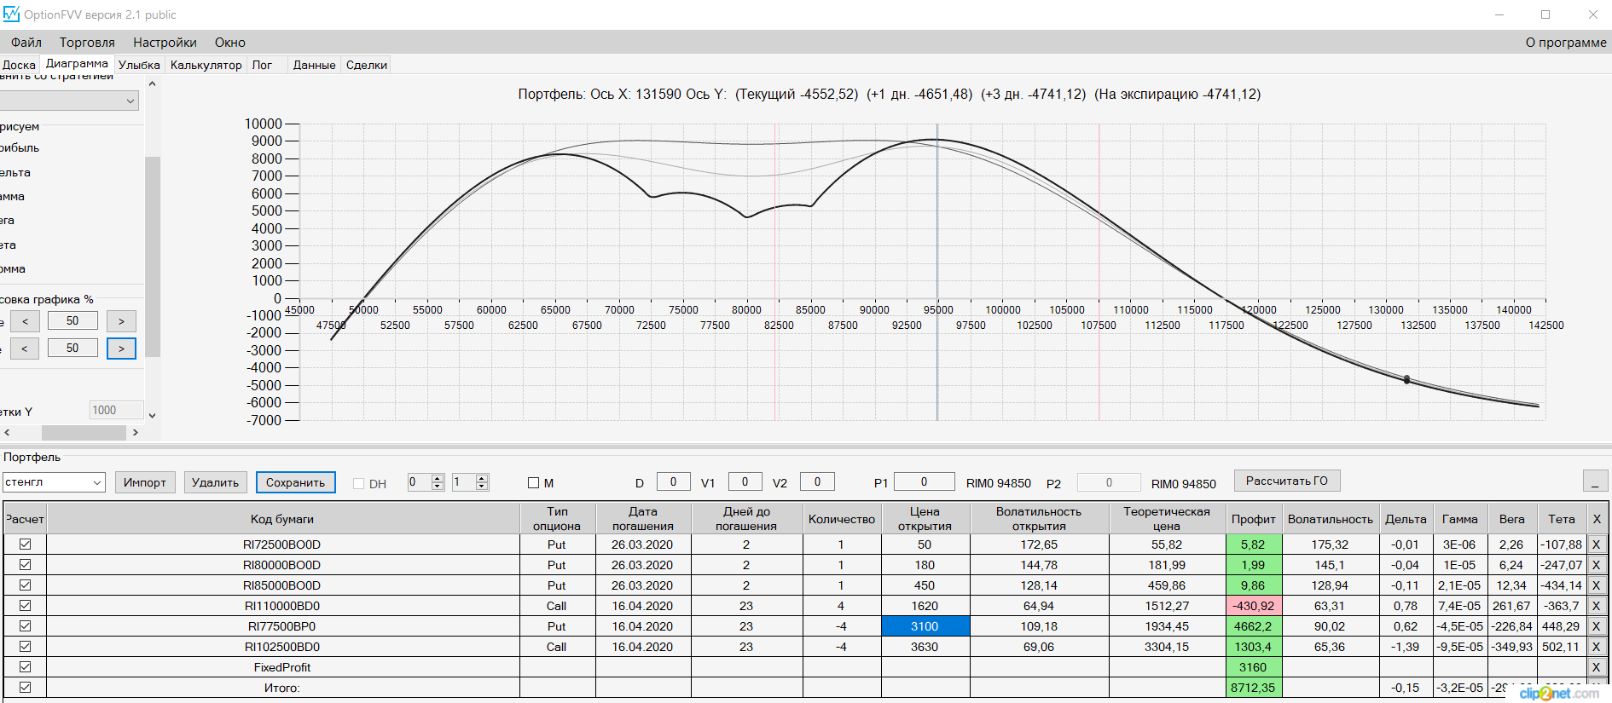Click the Удалить button
The height and width of the screenshot is (703, 1612).
[x=216, y=482]
